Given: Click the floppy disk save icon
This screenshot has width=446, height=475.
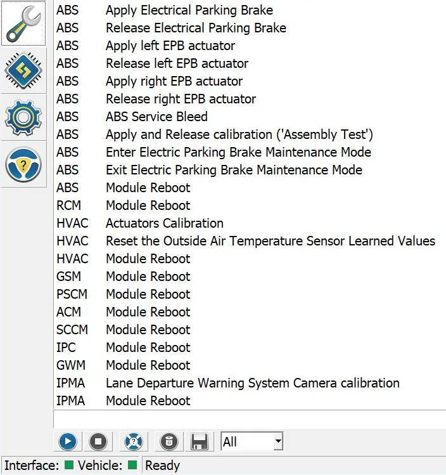Looking at the screenshot, I should 200,441.
